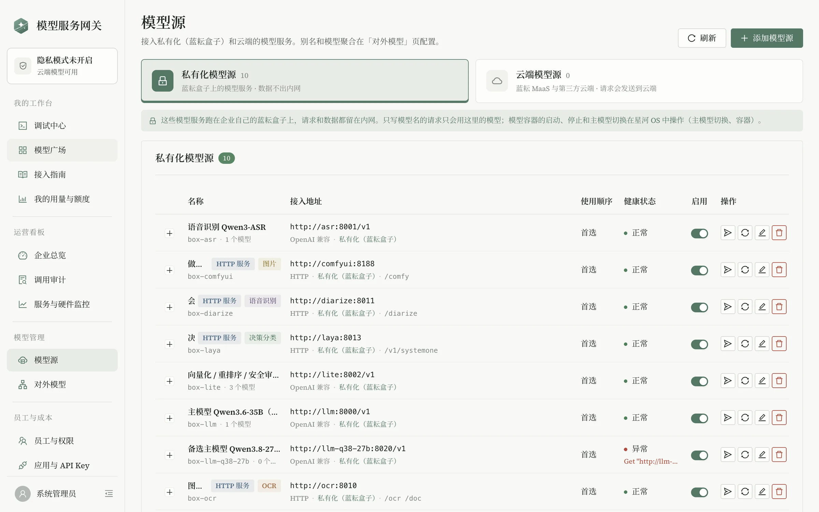The height and width of the screenshot is (512, 819).
Task: Toggle the box-laya enable switch
Action: pyautogui.click(x=699, y=344)
